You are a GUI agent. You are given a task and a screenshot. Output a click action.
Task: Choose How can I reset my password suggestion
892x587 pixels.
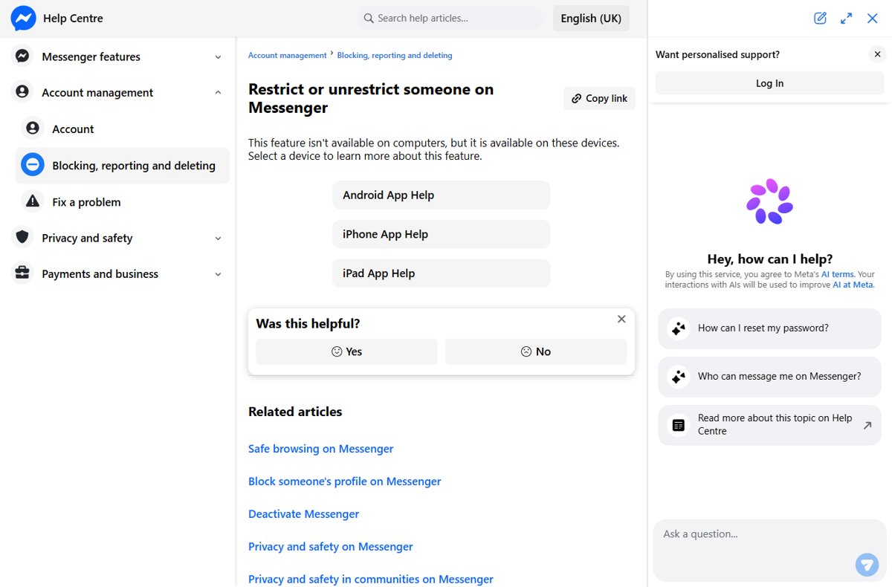coord(769,328)
